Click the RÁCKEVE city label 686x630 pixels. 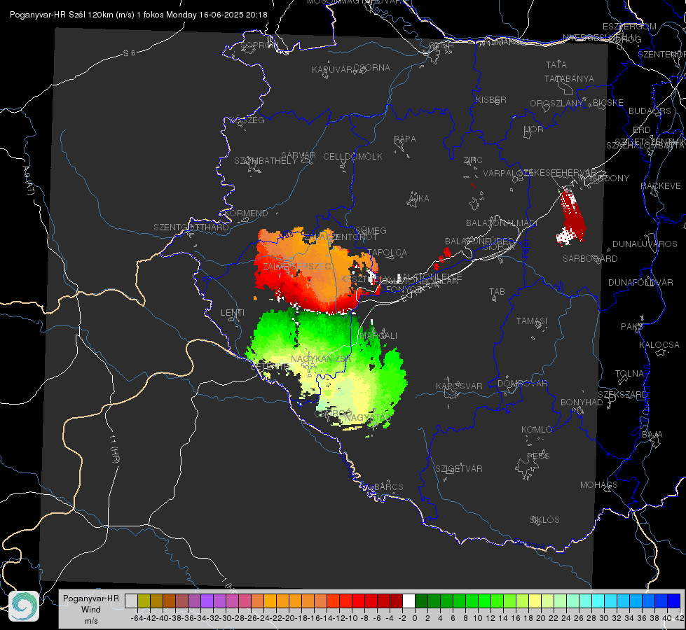coord(661,186)
